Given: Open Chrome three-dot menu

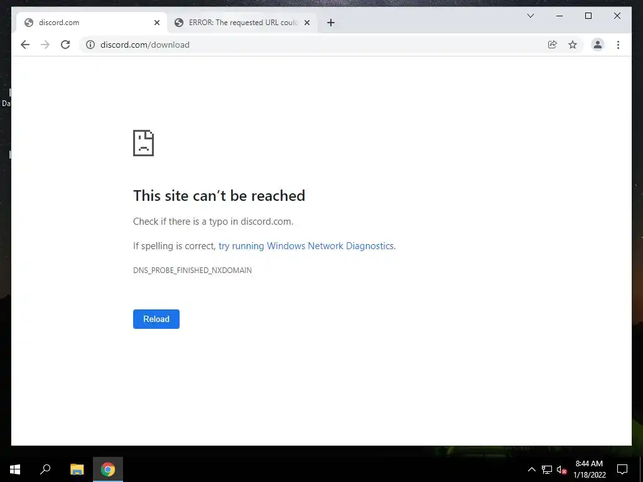Looking at the screenshot, I should 618,45.
